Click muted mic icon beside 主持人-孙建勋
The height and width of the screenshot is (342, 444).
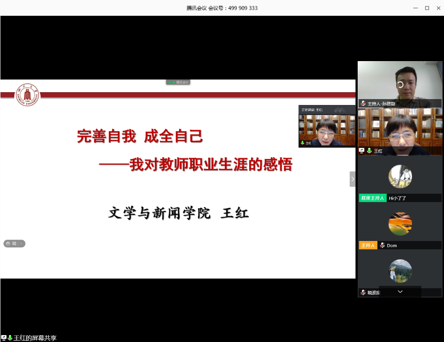(x=363, y=103)
